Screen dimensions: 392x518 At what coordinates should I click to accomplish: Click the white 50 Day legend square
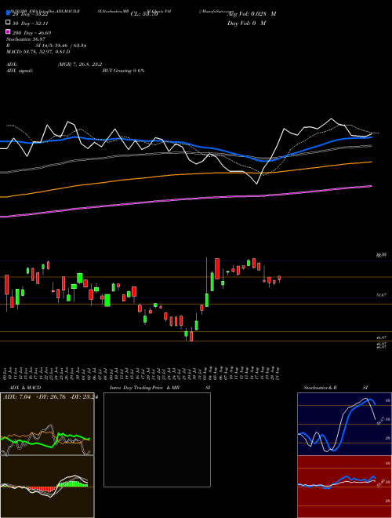[8, 23]
